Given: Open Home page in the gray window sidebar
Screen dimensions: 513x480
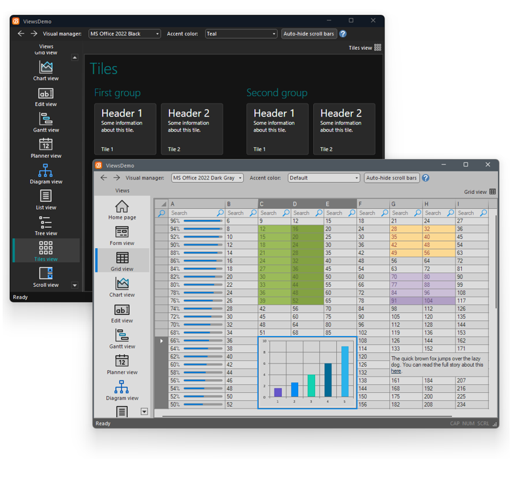Looking at the screenshot, I should coord(122,210).
